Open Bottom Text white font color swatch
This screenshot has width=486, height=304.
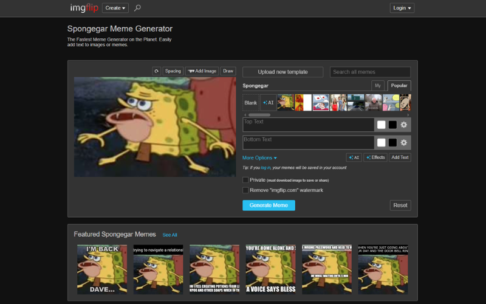tap(382, 142)
